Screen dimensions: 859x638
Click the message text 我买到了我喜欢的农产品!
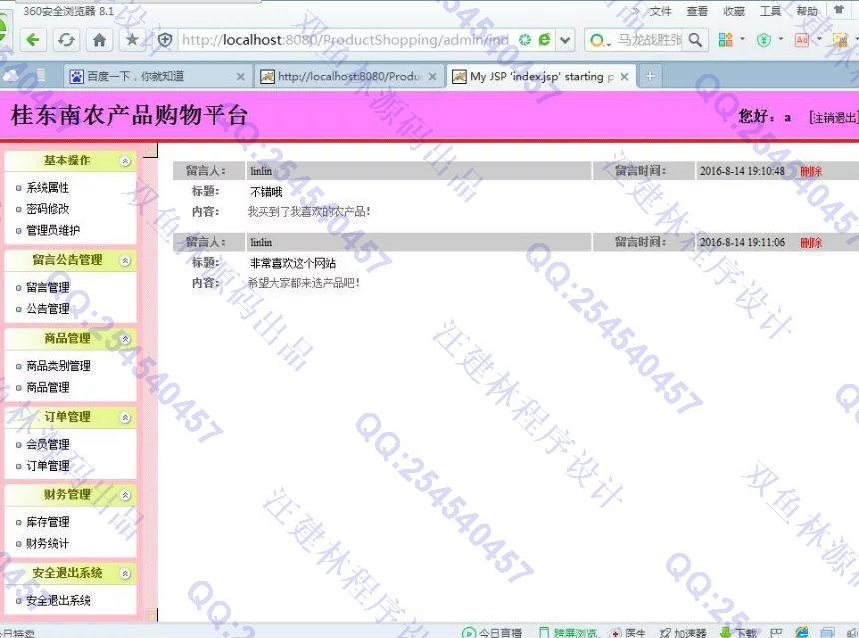[309, 211]
